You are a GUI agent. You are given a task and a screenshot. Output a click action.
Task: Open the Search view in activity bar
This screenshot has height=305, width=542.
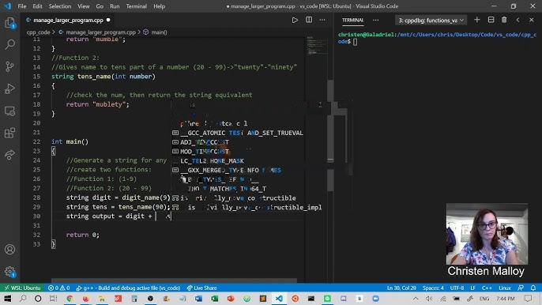pos(10,44)
